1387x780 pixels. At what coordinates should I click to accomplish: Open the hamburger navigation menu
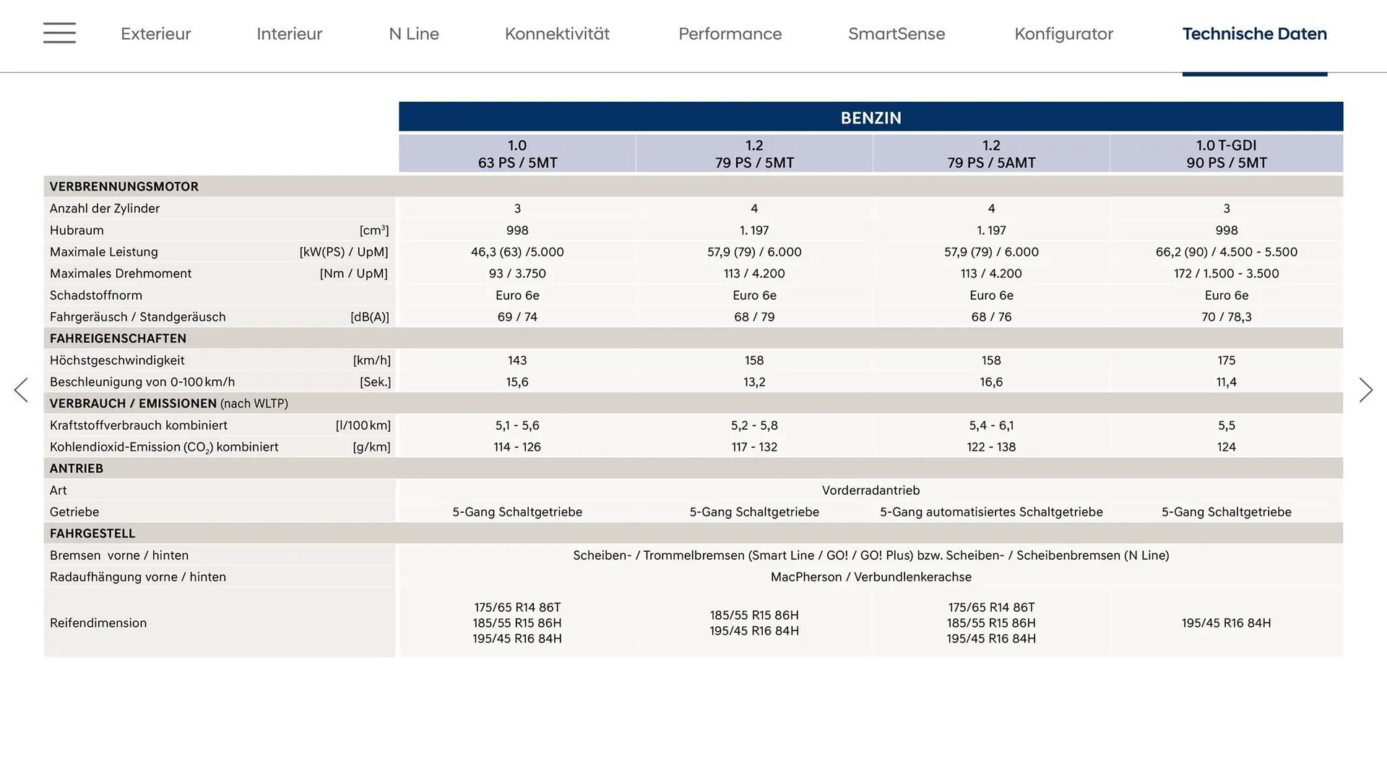coord(59,33)
